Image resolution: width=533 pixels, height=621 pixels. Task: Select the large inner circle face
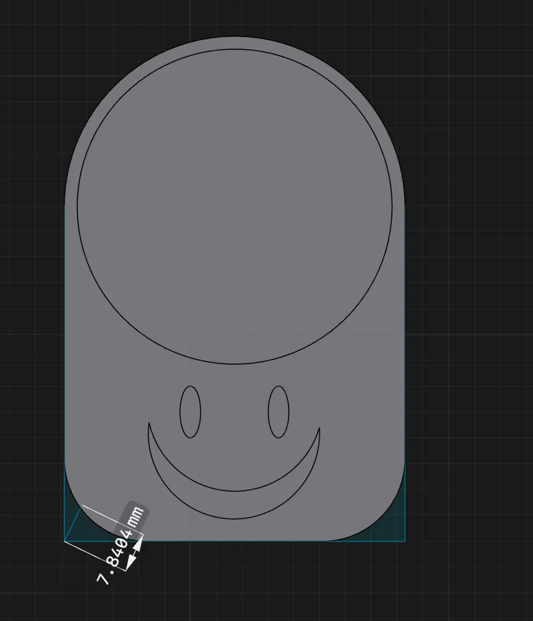(235, 206)
